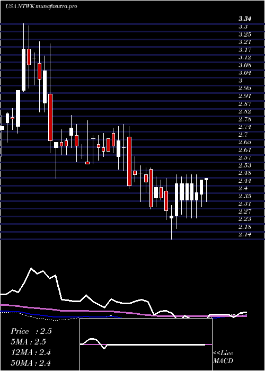Click the 2.57 price axis label
265x371 pixels.
(x=244, y=157)
